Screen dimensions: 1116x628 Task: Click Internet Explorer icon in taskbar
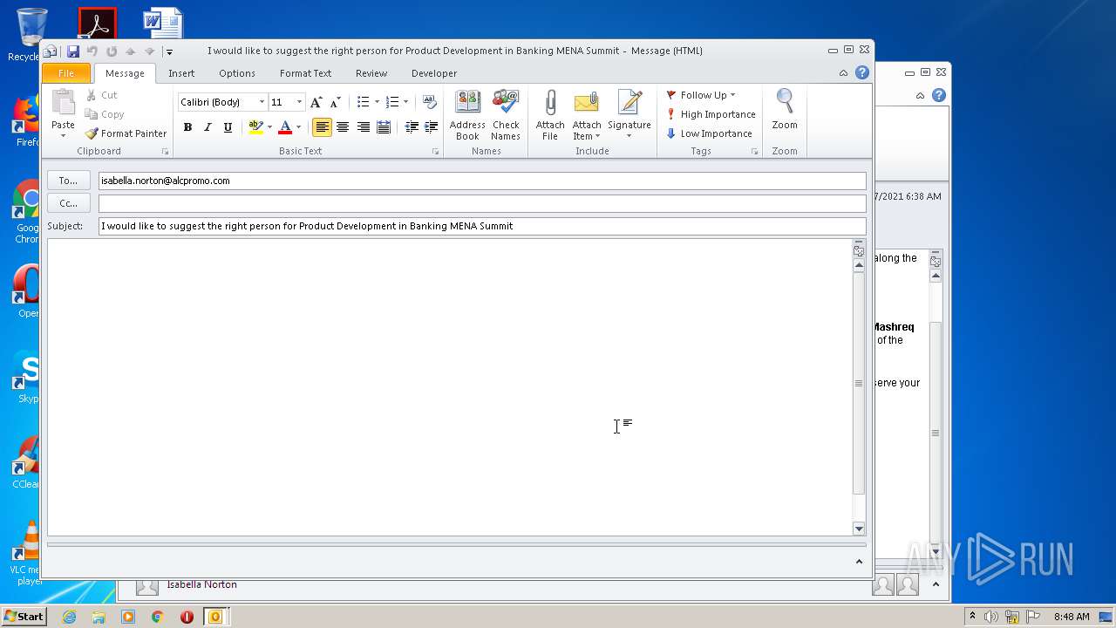tap(69, 617)
